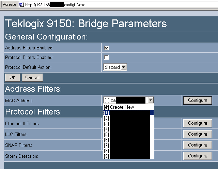Open the Protocol Default Action dropdown

click(x=115, y=67)
